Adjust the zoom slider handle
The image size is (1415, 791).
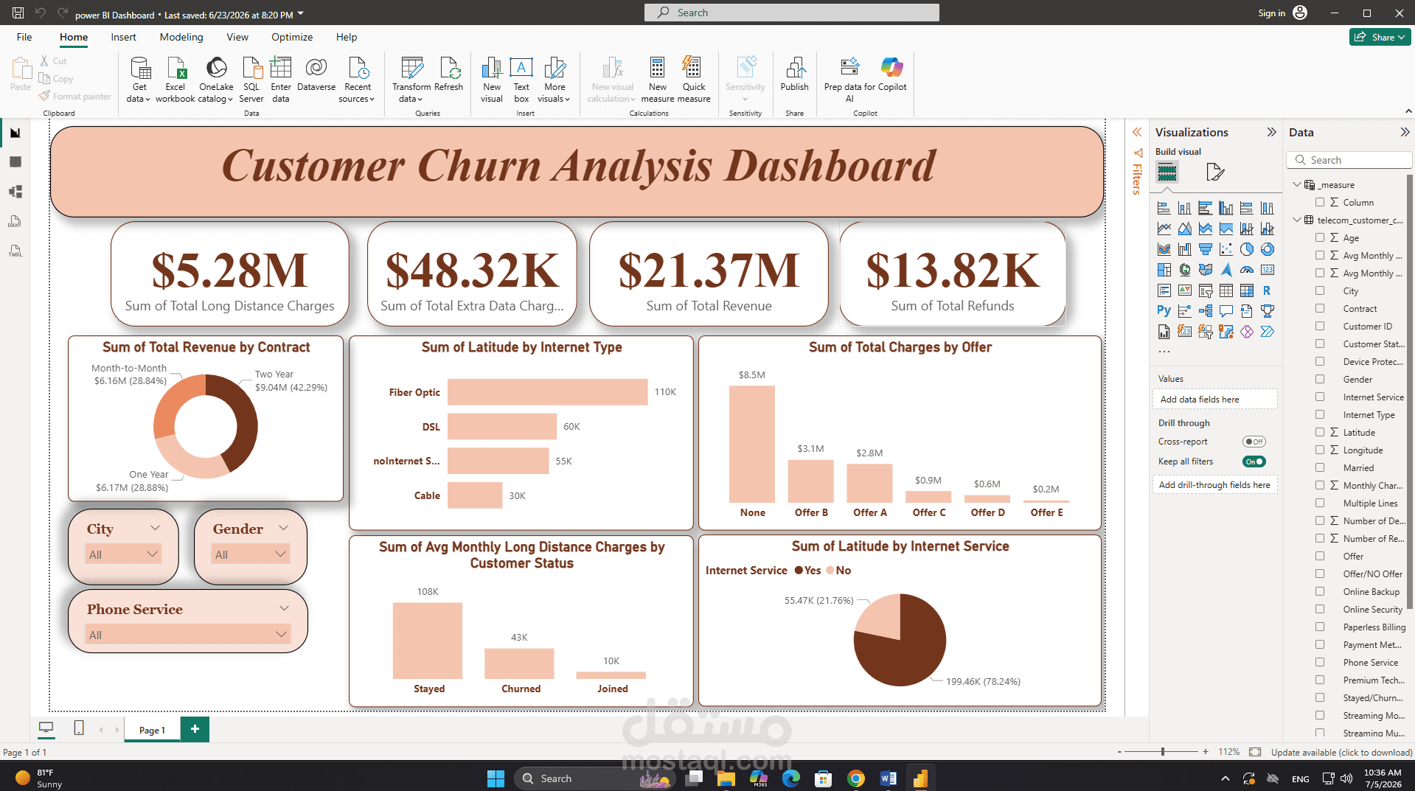pyautogui.click(x=1163, y=752)
